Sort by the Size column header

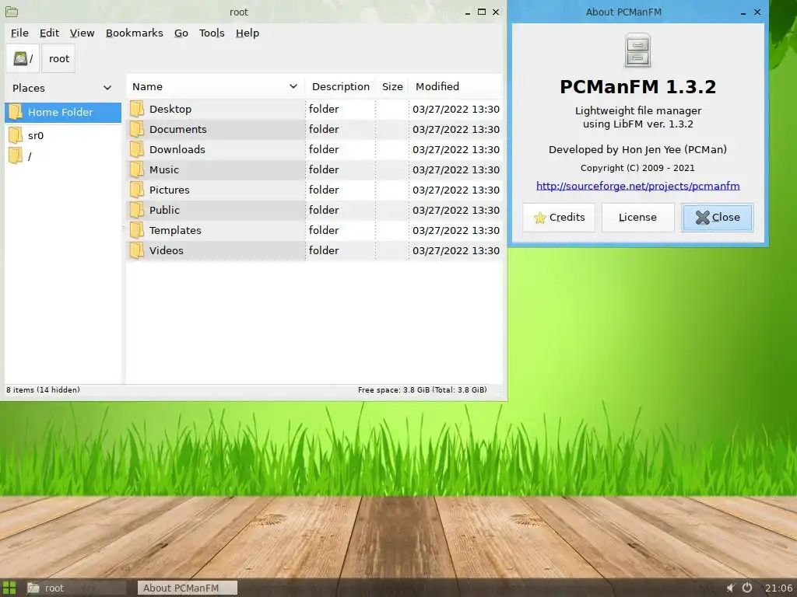[x=392, y=86]
